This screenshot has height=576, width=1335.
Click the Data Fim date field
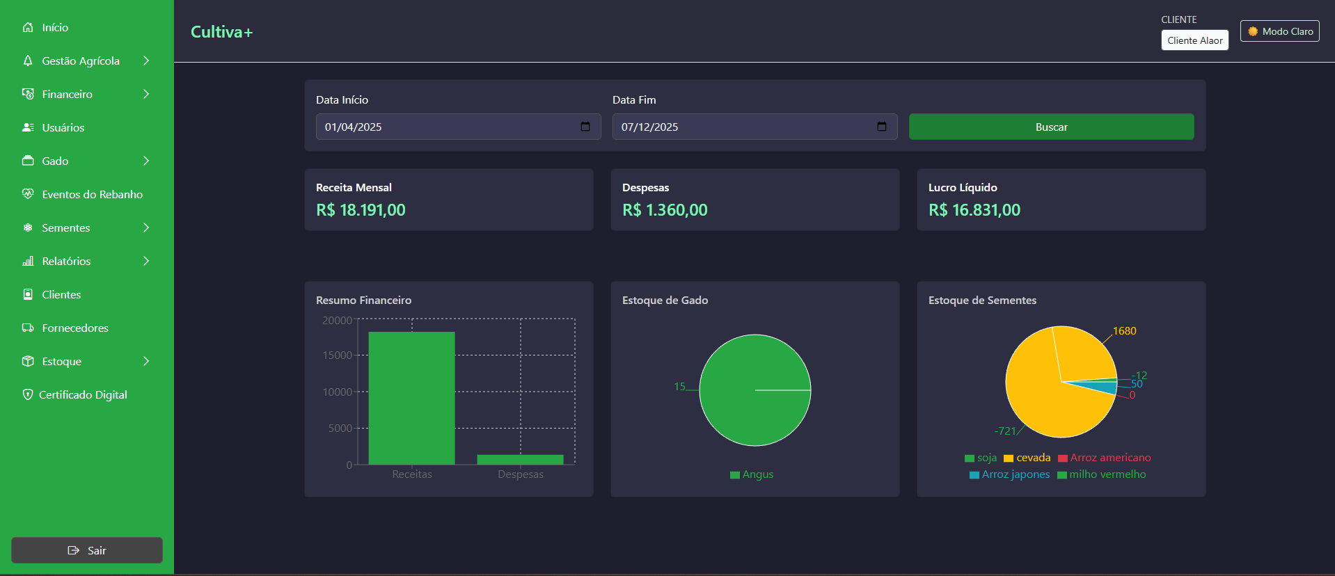click(755, 127)
